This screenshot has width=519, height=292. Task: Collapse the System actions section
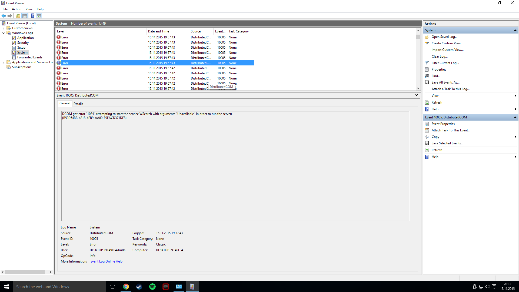point(515,30)
